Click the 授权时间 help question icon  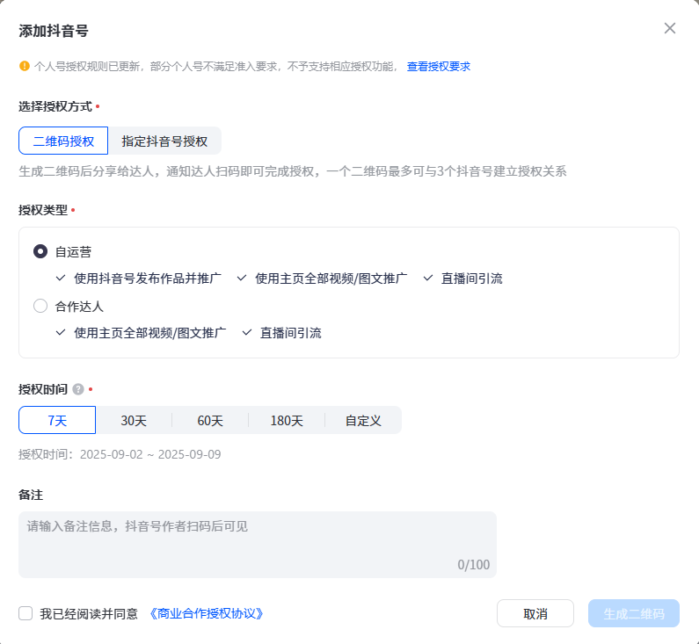pos(78,389)
